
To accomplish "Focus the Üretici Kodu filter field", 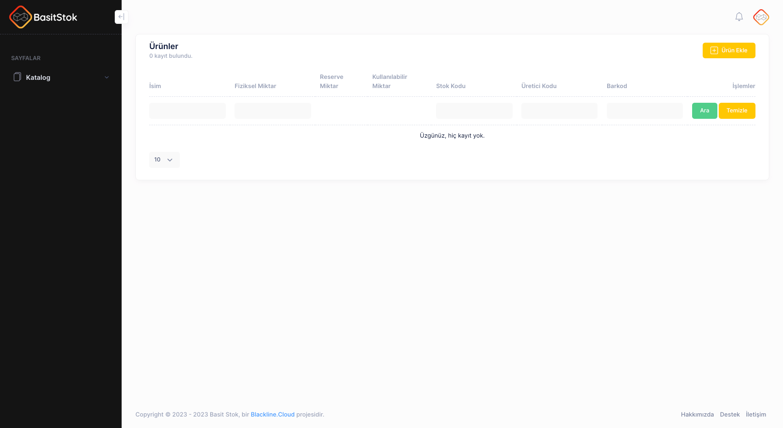I will pos(559,111).
